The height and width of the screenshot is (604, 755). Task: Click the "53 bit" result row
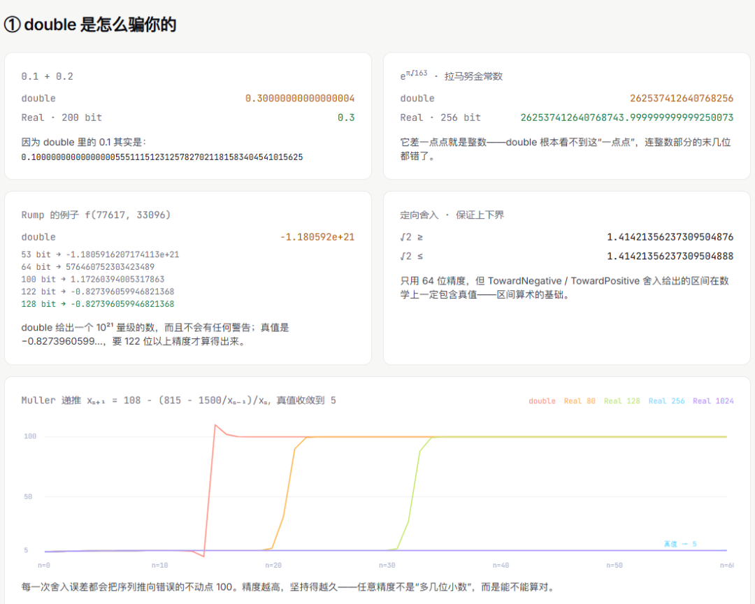tap(100, 254)
